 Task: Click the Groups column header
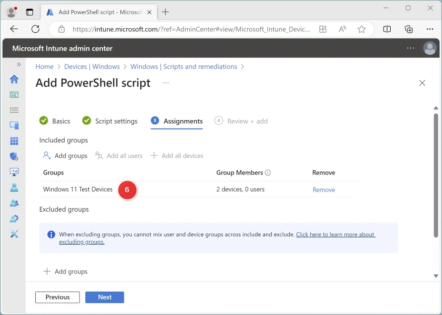click(53, 172)
